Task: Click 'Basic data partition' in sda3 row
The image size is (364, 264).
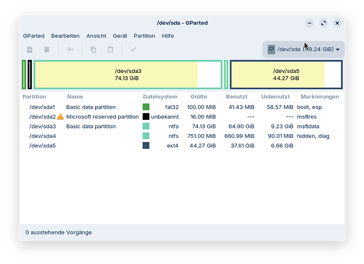Action: [x=91, y=126]
